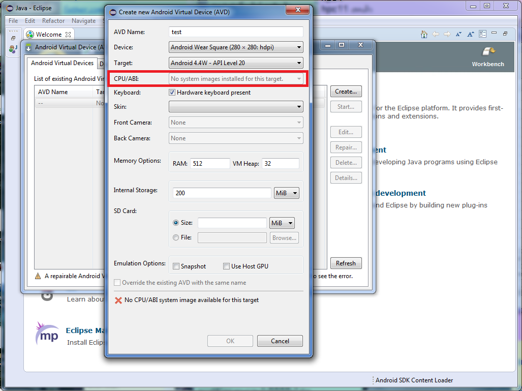Click Create... in AVD Manager
522x391 pixels.
click(346, 92)
